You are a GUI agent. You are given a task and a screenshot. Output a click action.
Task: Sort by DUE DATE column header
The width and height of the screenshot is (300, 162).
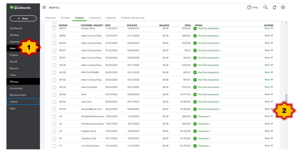[132, 25]
